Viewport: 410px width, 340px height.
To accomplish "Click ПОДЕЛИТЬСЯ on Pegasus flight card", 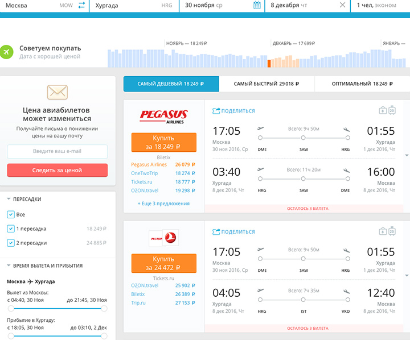I will pos(238,111).
